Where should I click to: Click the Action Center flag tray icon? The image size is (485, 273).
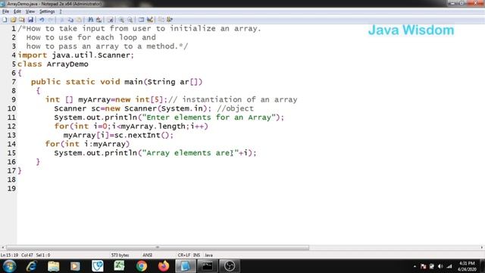(423, 266)
